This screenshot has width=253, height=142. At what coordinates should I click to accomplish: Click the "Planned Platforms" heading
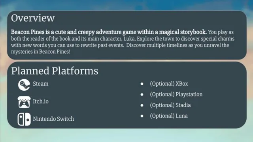coord(55,71)
